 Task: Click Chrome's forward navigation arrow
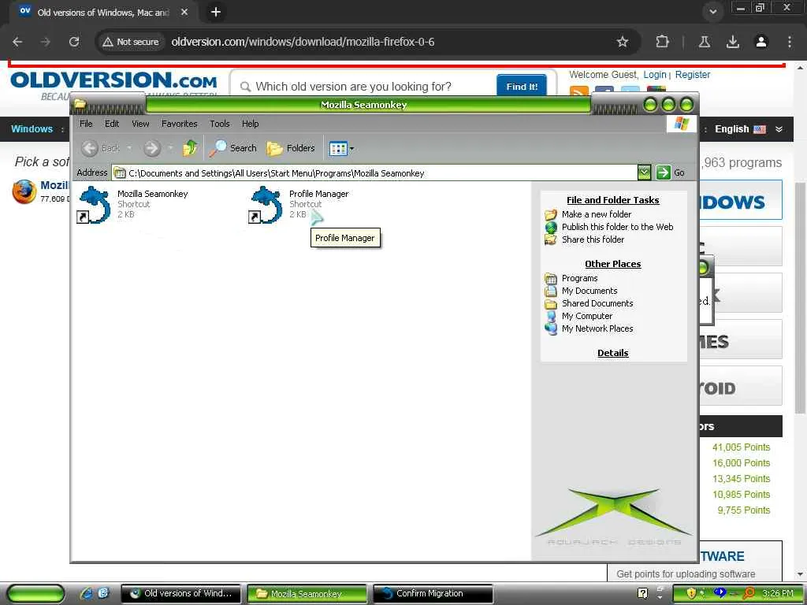point(46,42)
